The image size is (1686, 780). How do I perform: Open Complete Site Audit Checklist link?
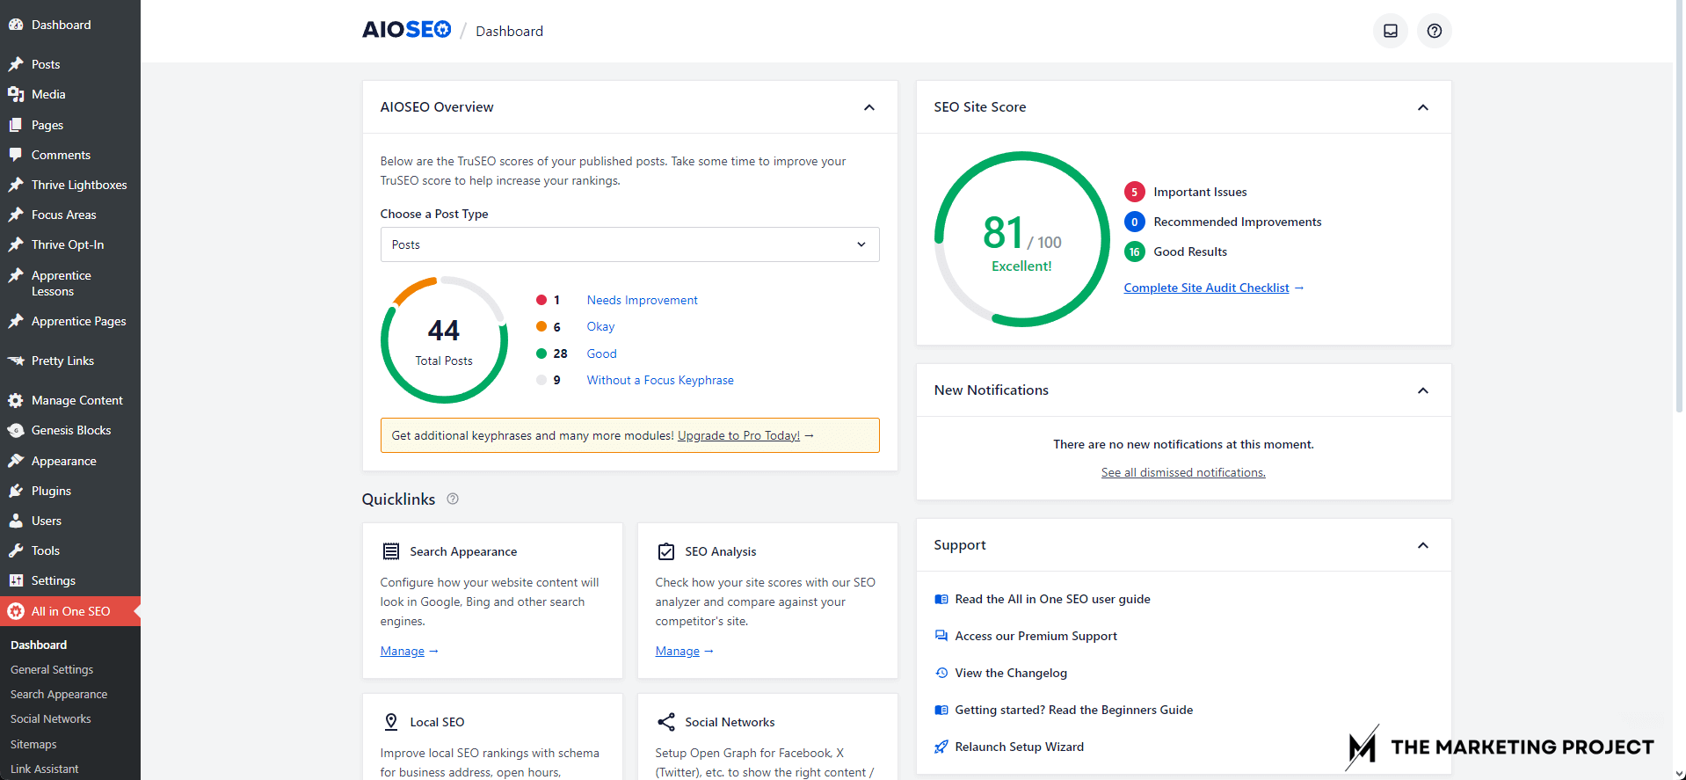pyautogui.click(x=1206, y=288)
